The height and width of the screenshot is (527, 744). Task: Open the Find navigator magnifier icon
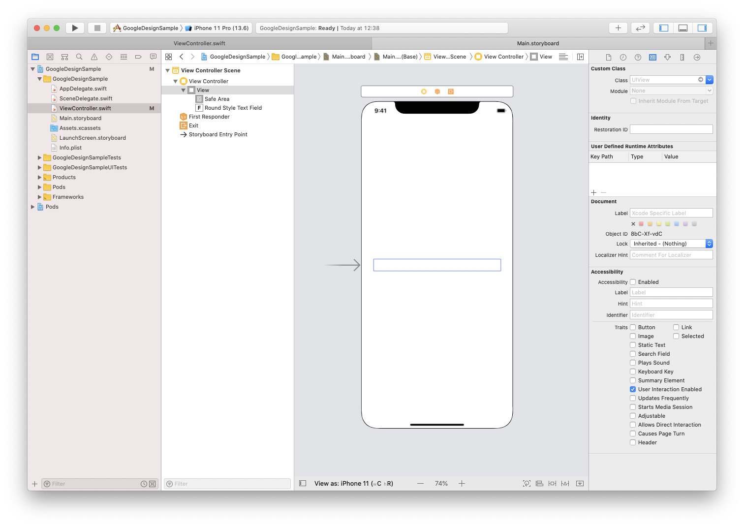click(79, 57)
